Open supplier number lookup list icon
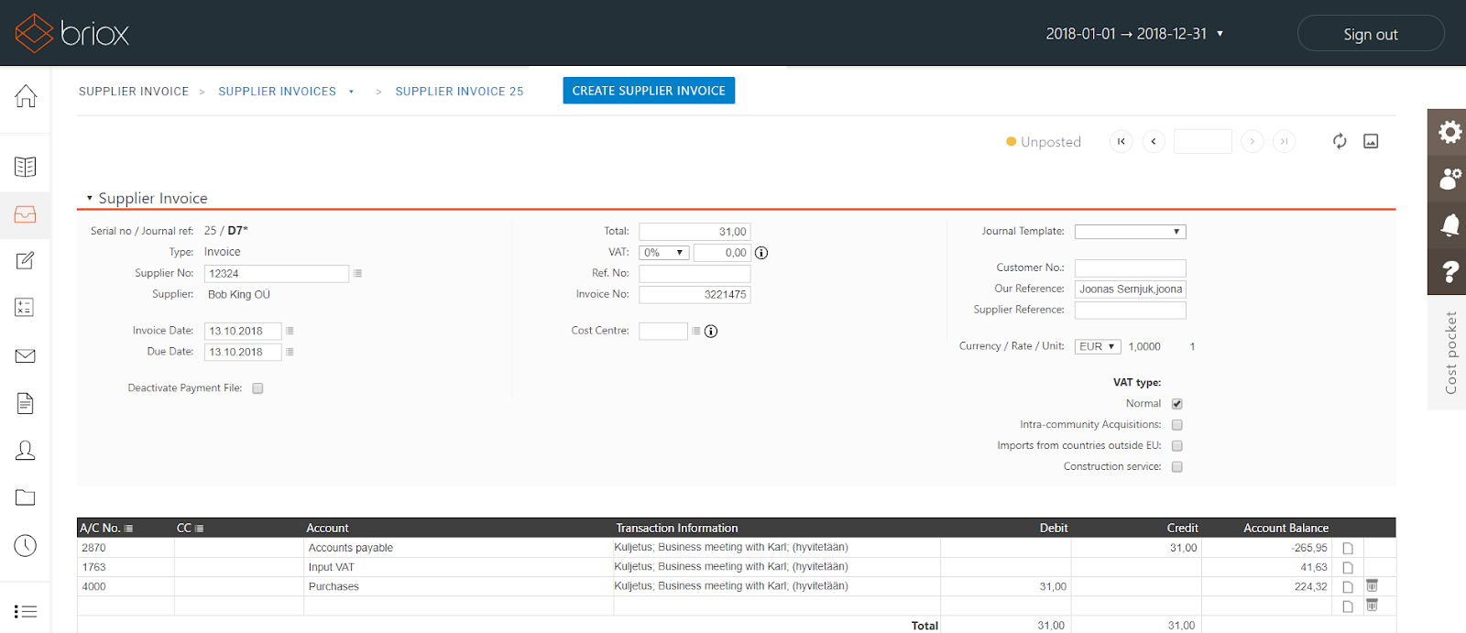 click(357, 273)
